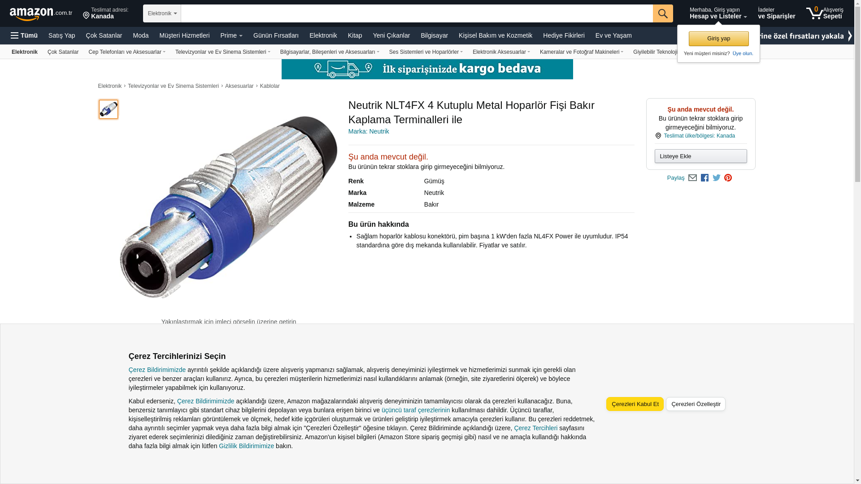
Task: Open the Kitap navigation item
Action: point(355,35)
